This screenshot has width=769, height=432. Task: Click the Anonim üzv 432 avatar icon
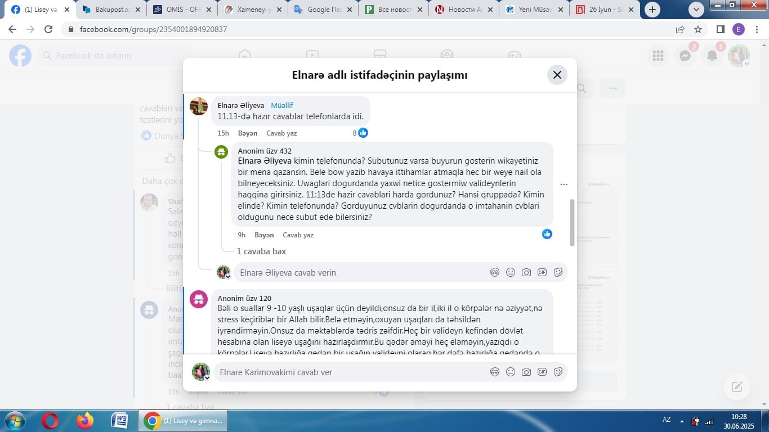click(x=221, y=152)
